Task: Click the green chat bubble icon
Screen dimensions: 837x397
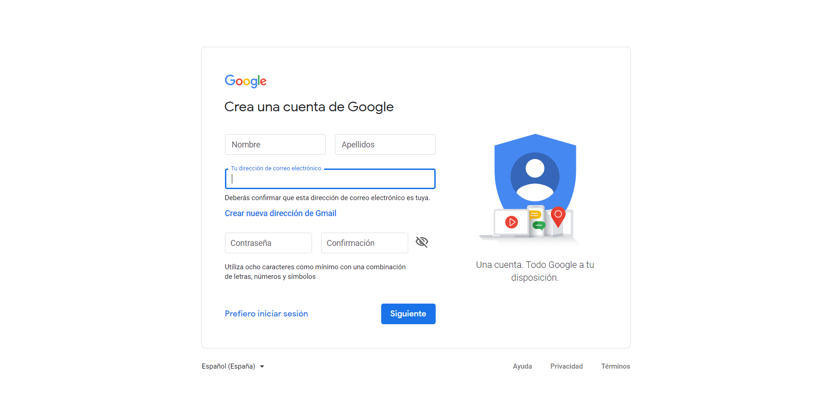Action: click(x=539, y=225)
